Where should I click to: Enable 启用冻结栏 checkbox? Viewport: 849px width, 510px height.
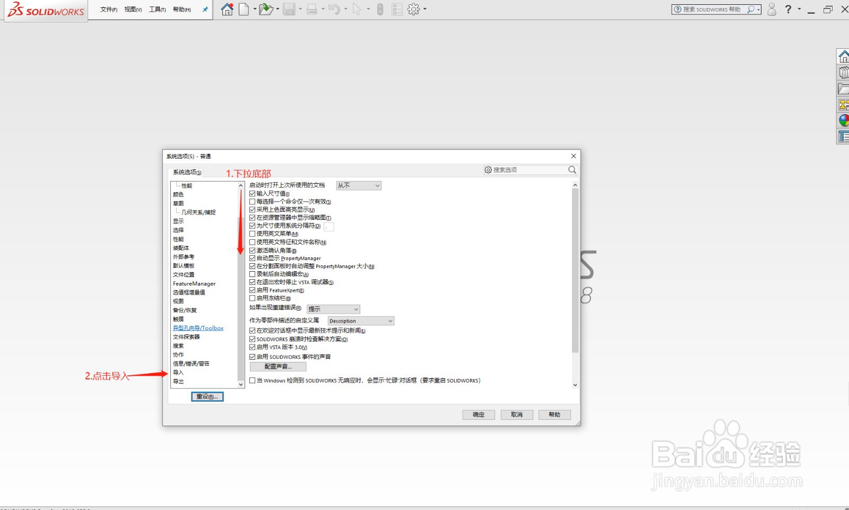(x=253, y=298)
